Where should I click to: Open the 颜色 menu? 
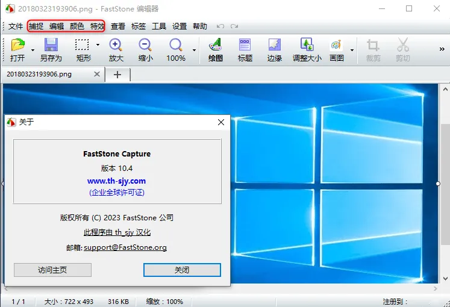[x=77, y=26]
